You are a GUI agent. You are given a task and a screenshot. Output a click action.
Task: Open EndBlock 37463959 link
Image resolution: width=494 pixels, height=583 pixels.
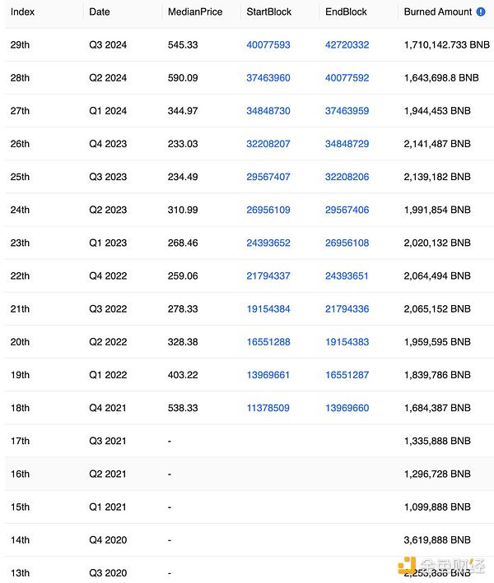(347, 111)
